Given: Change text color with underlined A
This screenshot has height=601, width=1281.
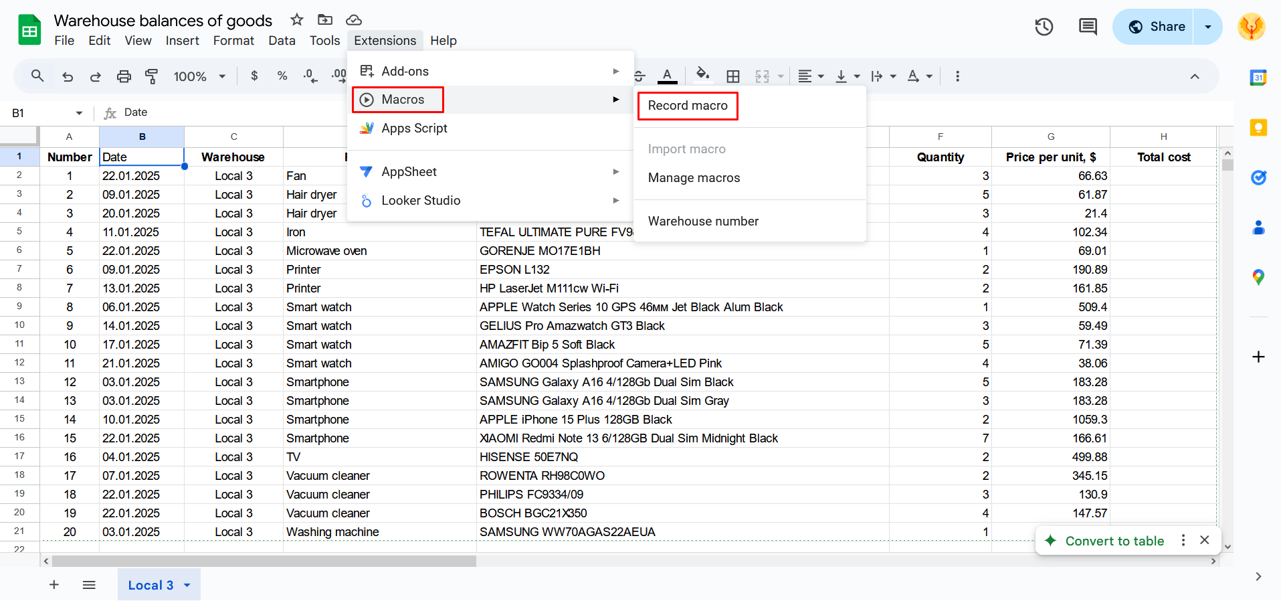Looking at the screenshot, I should pyautogui.click(x=667, y=76).
